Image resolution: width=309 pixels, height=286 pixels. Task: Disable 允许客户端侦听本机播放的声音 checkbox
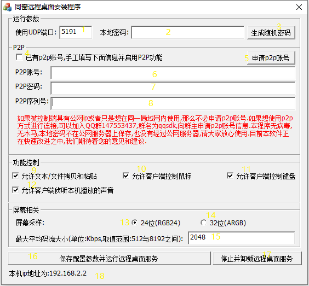(x=15, y=190)
